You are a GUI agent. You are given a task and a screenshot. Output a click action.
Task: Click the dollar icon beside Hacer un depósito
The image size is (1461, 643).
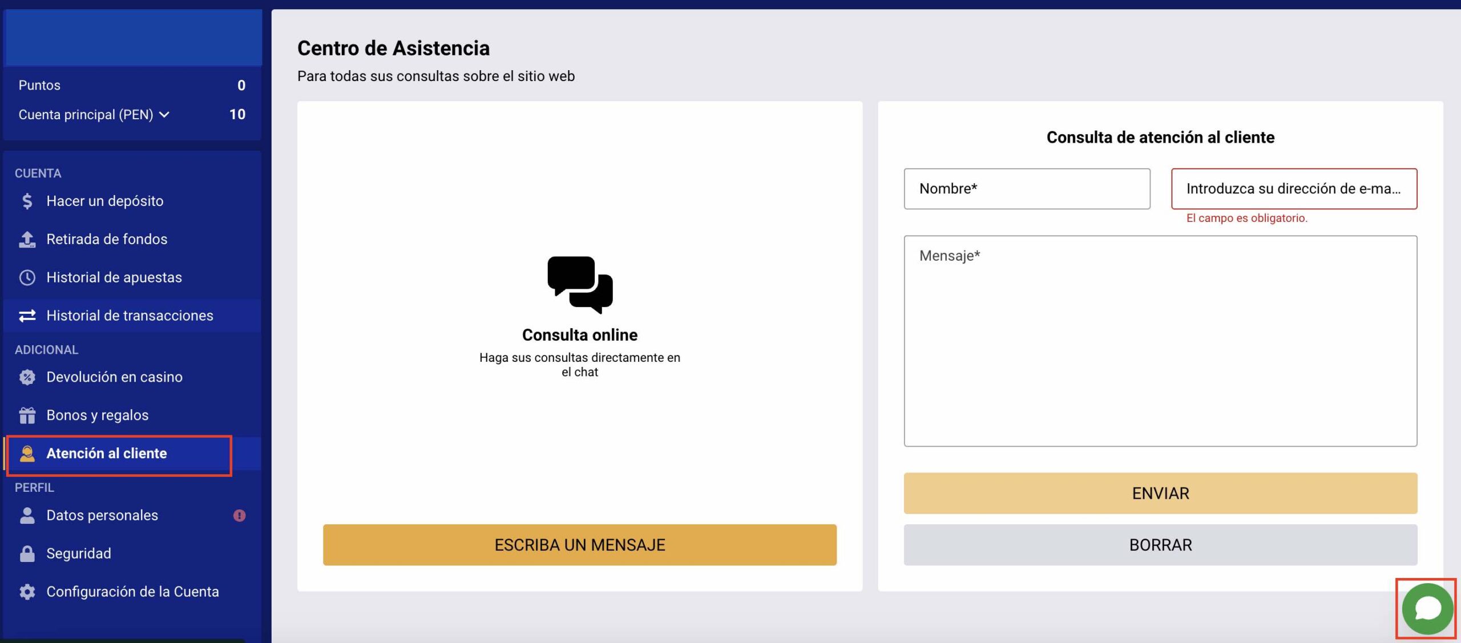click(27, 201)
